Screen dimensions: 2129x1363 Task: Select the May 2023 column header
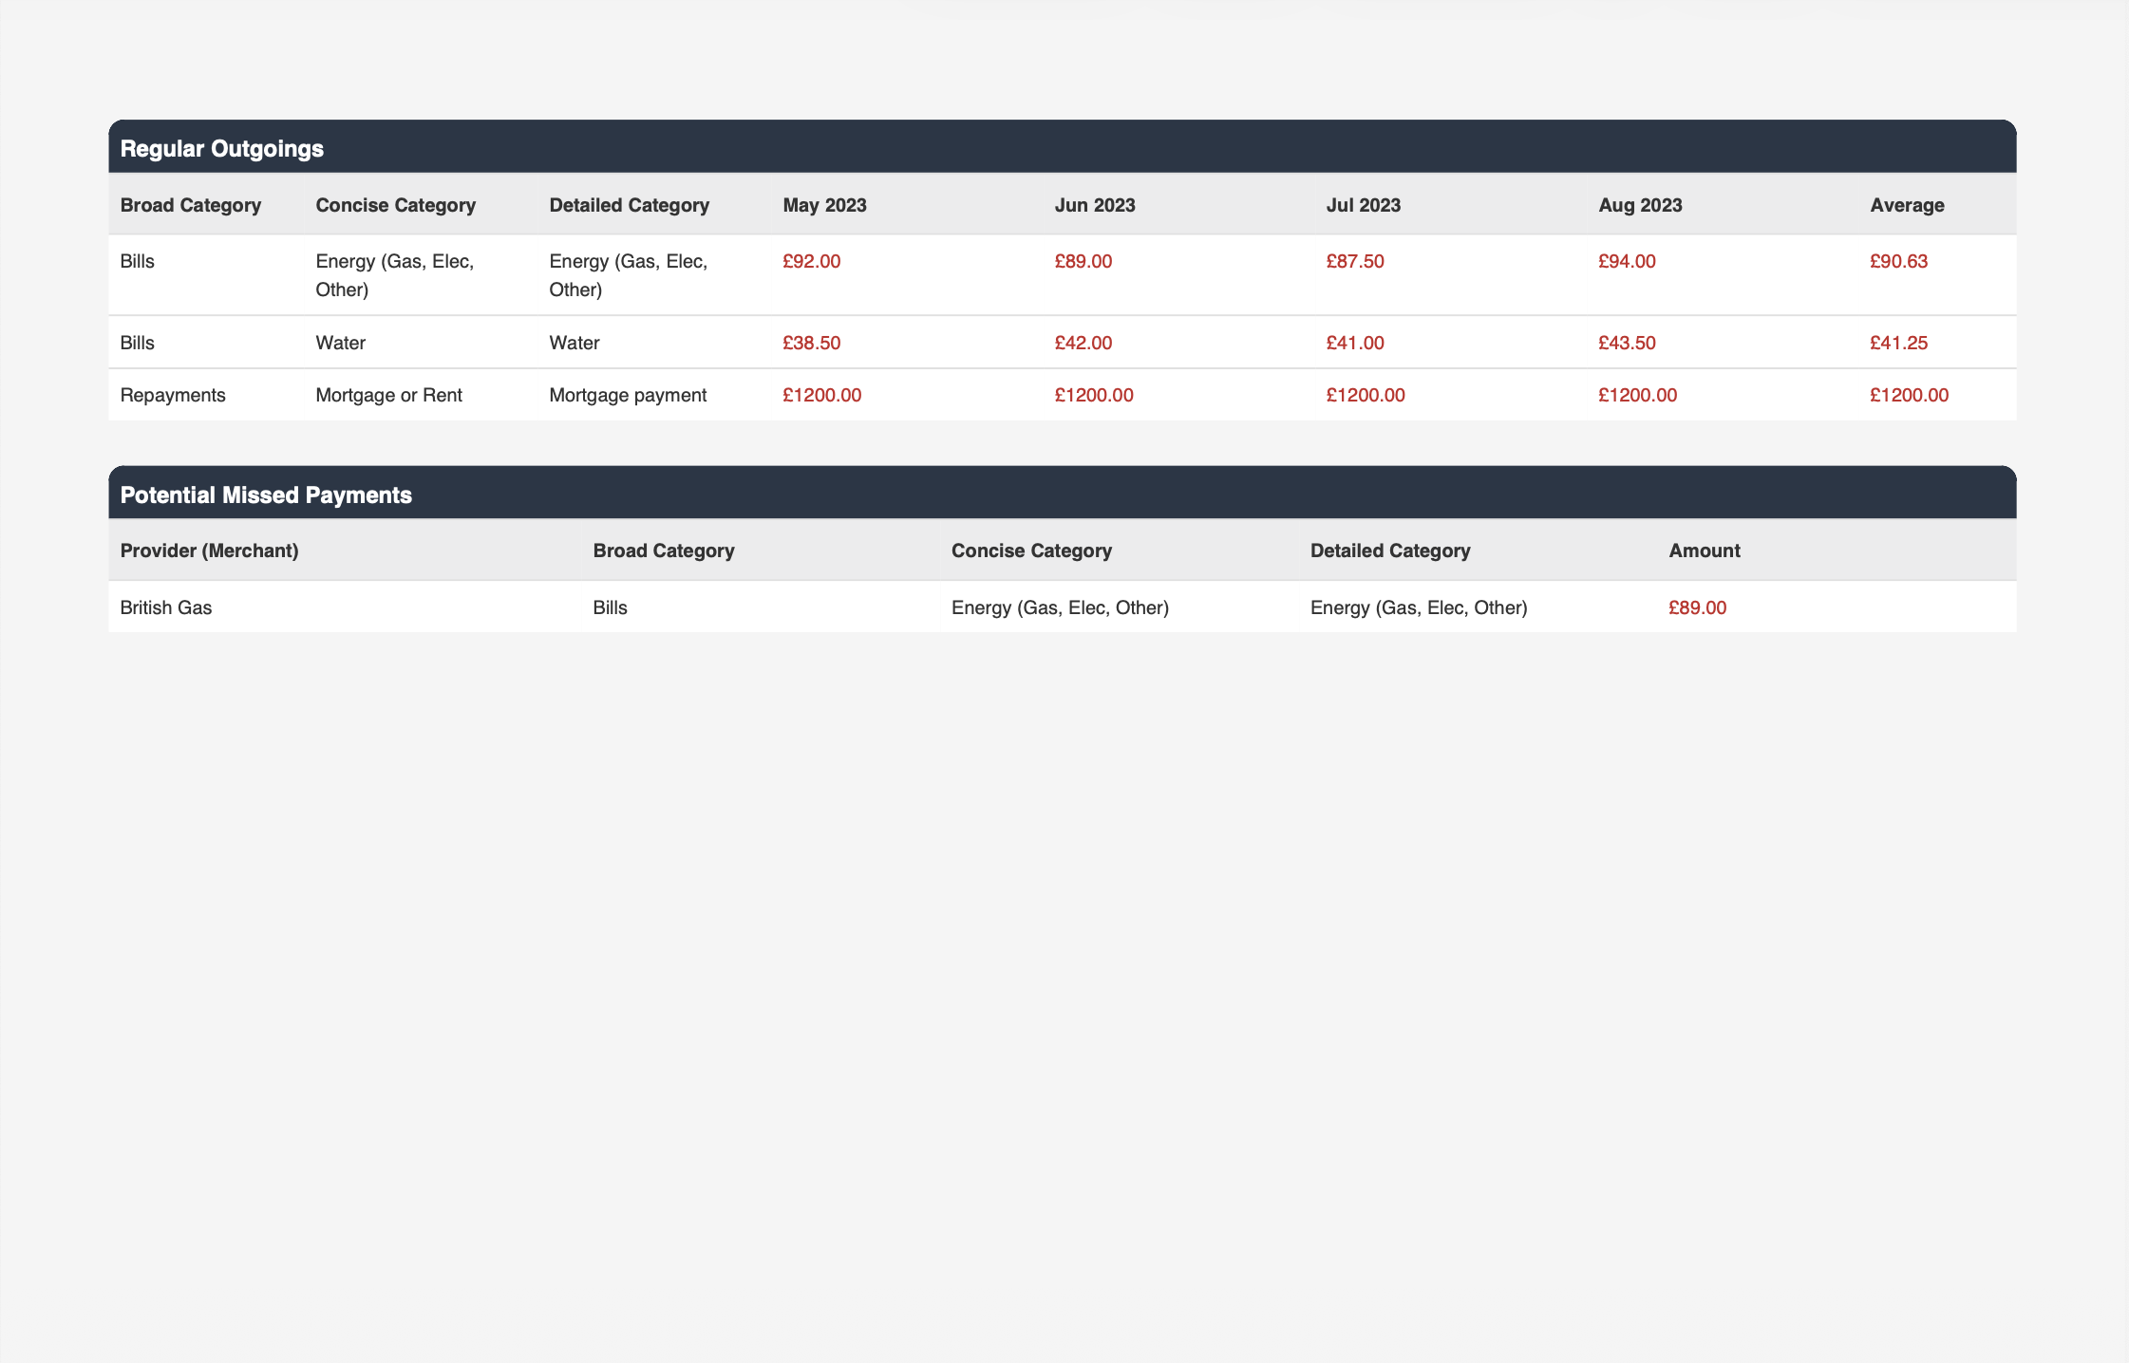click(x=824, y=205)
